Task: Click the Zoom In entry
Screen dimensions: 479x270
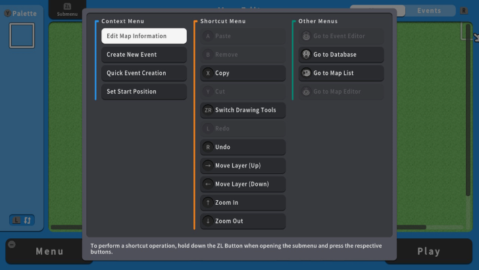Action: coord(243,202)
